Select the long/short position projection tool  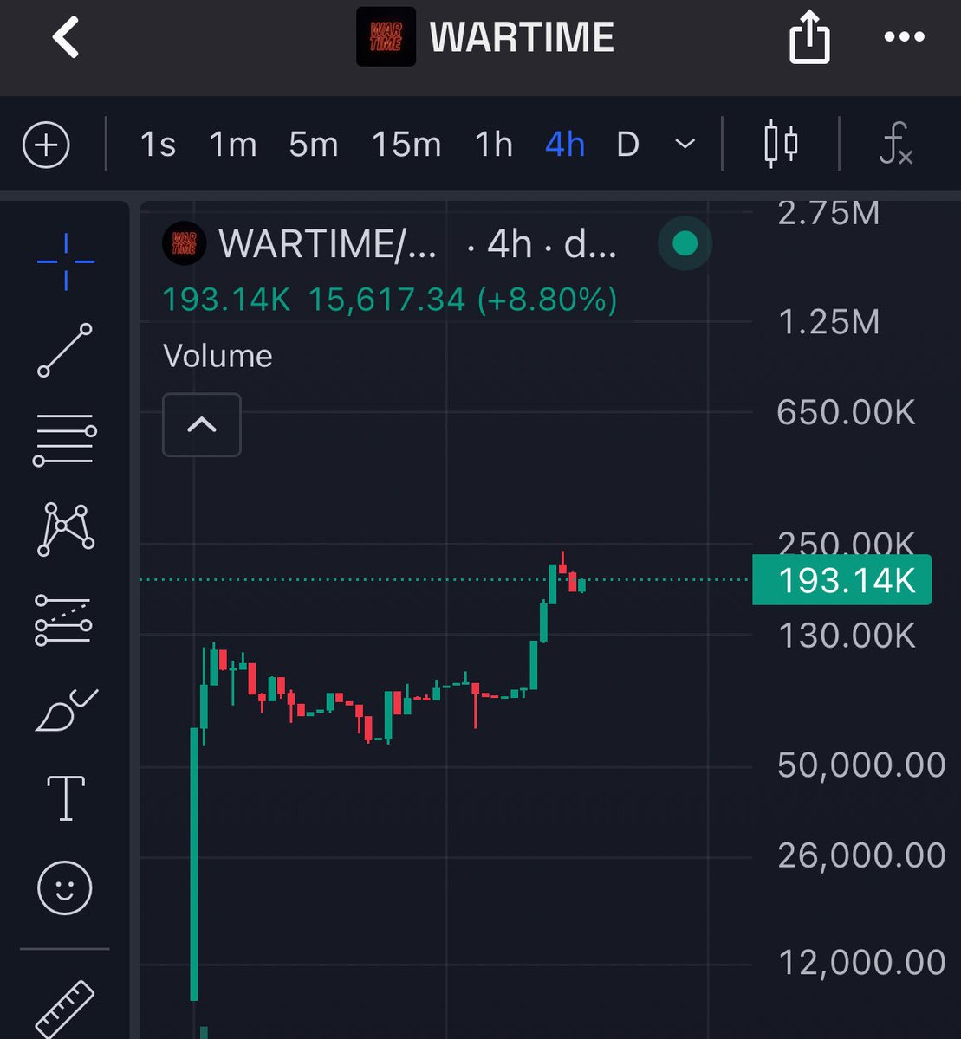point(62,620)
